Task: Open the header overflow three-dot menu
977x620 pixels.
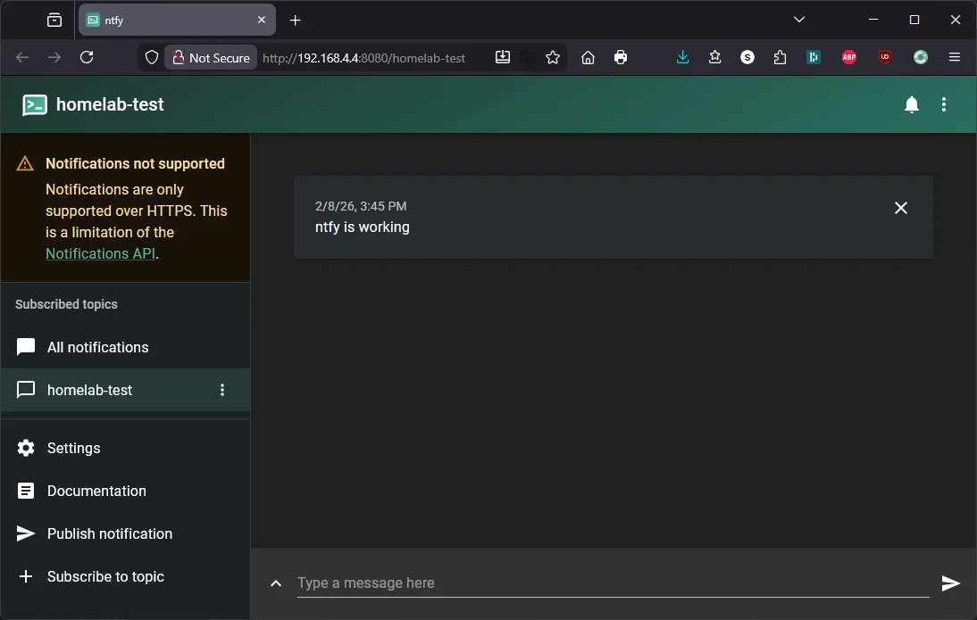Action: (944, 104)
